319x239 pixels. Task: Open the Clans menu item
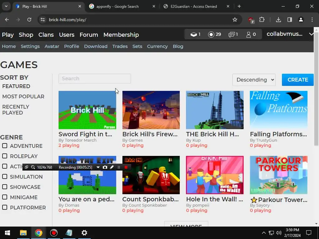point(46,35)
